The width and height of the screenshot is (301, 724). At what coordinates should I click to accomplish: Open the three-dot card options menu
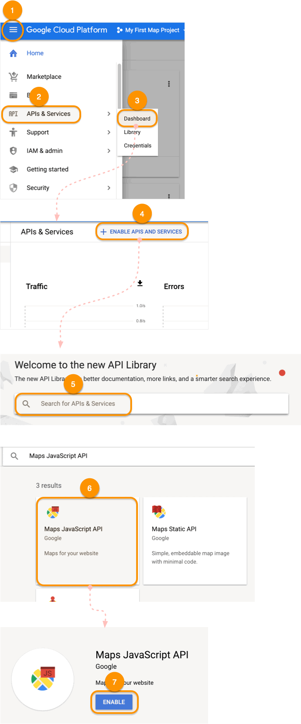169,84
